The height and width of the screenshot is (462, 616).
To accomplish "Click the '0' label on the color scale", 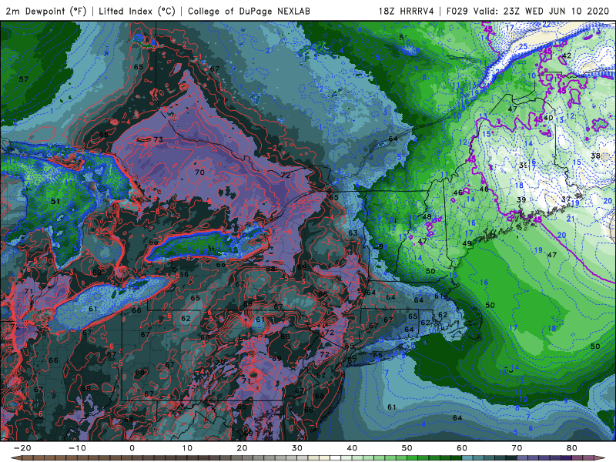I will tap(132, 448).
